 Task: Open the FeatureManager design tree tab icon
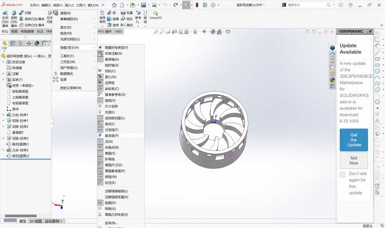click(x=5, y=44)
